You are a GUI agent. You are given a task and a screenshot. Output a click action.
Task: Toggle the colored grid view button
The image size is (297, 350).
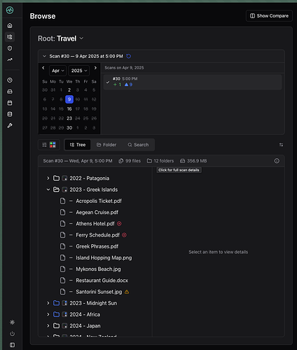coord(53,145)
